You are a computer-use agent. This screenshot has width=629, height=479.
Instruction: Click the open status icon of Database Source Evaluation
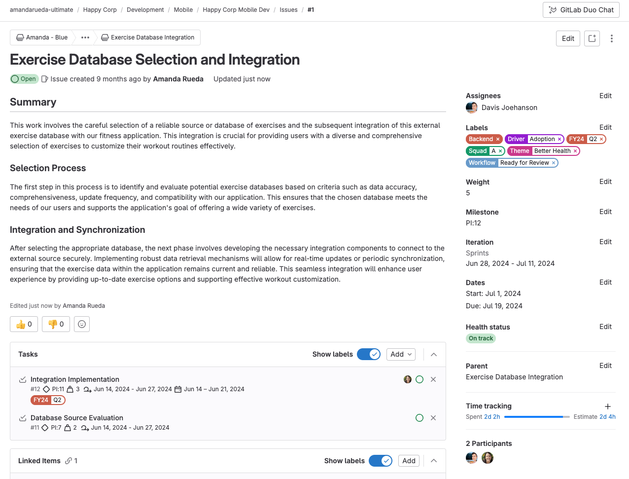419,418
